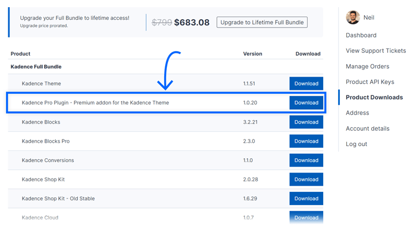Download Kadence Cloud
Screen dimensions: 413x226
pyautogui.click(x=306, y=218)
